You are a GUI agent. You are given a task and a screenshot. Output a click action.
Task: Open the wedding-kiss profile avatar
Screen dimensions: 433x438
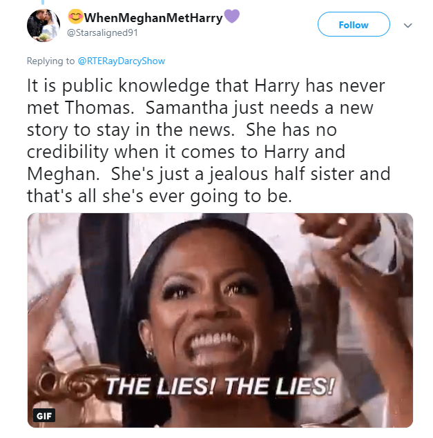tap(44, 26)
